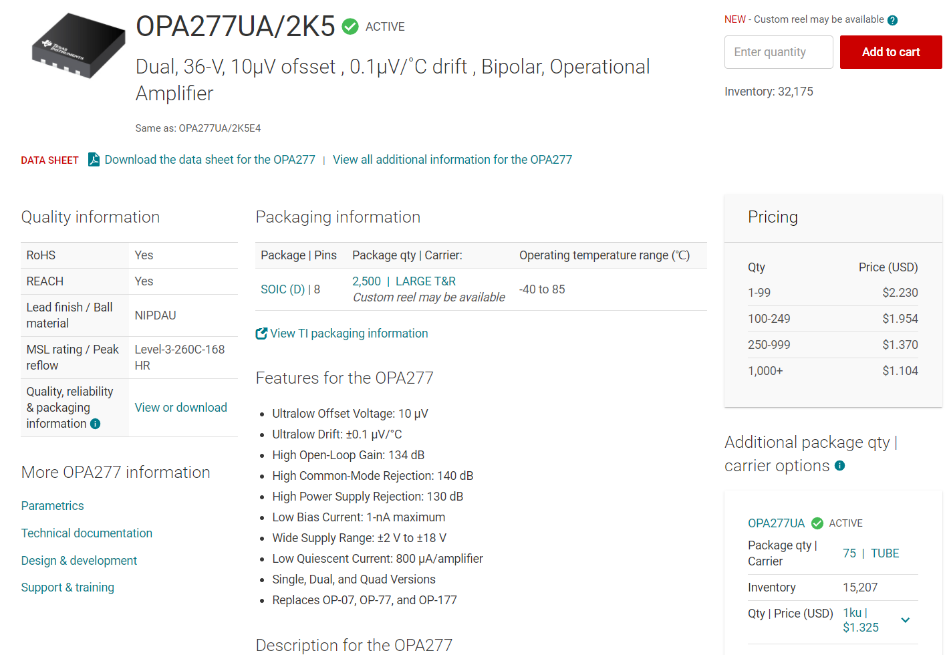Click the LARGE T&R carrier link

426,281
